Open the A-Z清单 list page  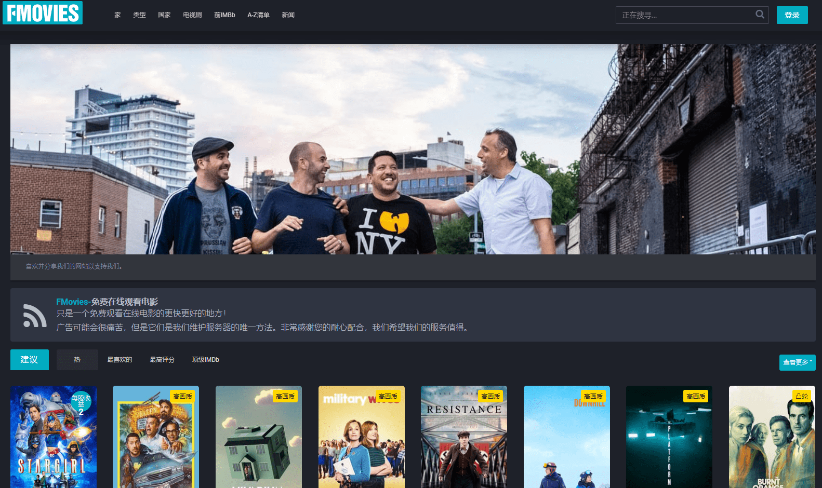coord(258,15)
